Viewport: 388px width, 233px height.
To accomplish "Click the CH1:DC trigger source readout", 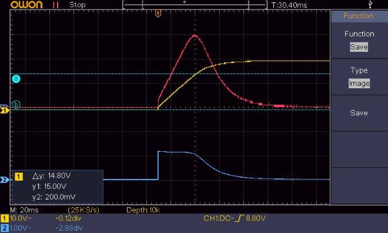I will (x=218, y=218).
